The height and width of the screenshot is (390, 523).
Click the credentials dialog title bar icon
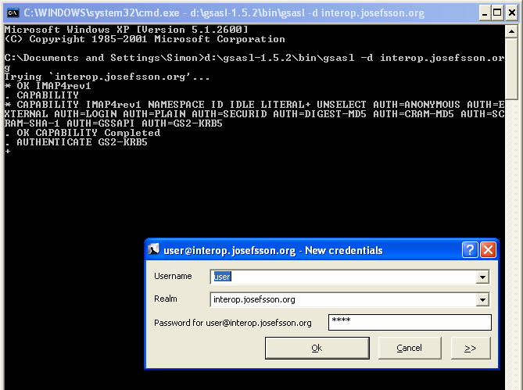[x=153, y=249]
